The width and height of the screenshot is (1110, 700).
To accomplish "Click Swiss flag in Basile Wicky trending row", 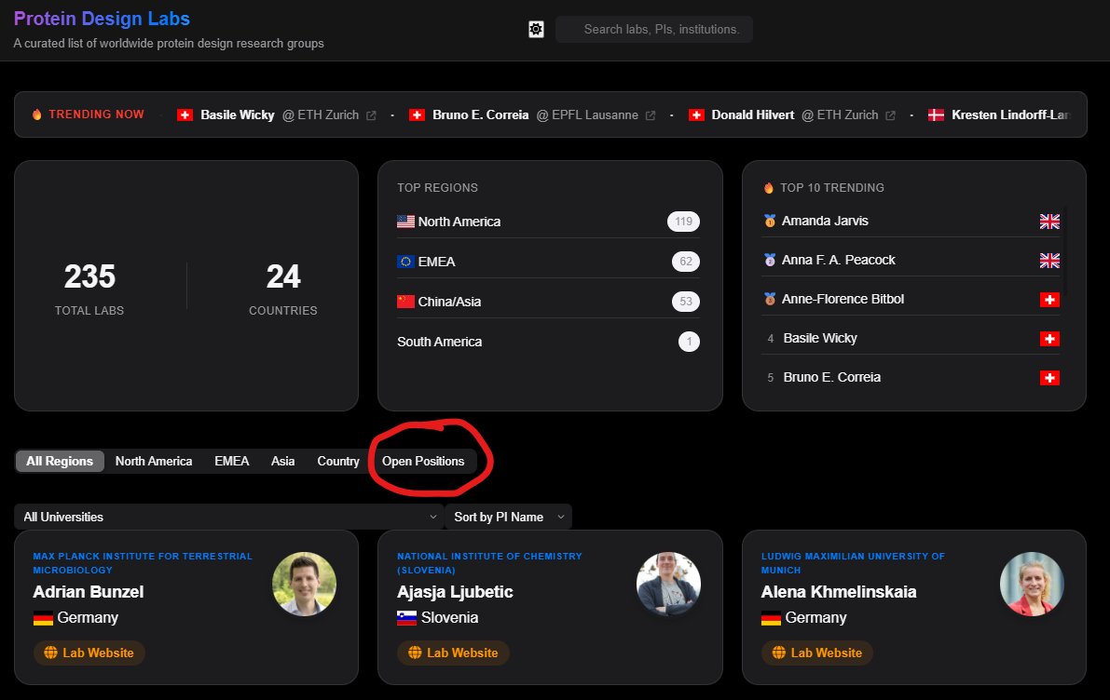I will click(1049, 339).
